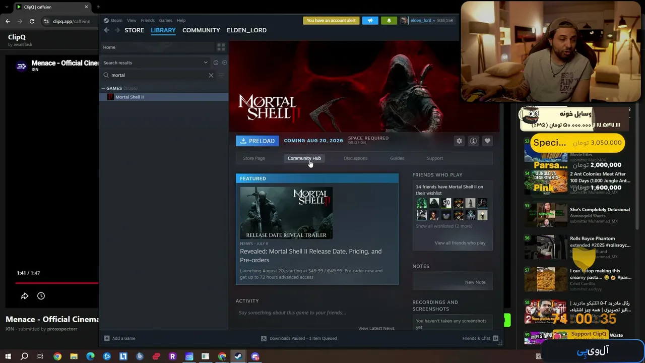The image size is (645, 363).
Task: Select Mortal Shell II in game list
Action: click(164, 97)
